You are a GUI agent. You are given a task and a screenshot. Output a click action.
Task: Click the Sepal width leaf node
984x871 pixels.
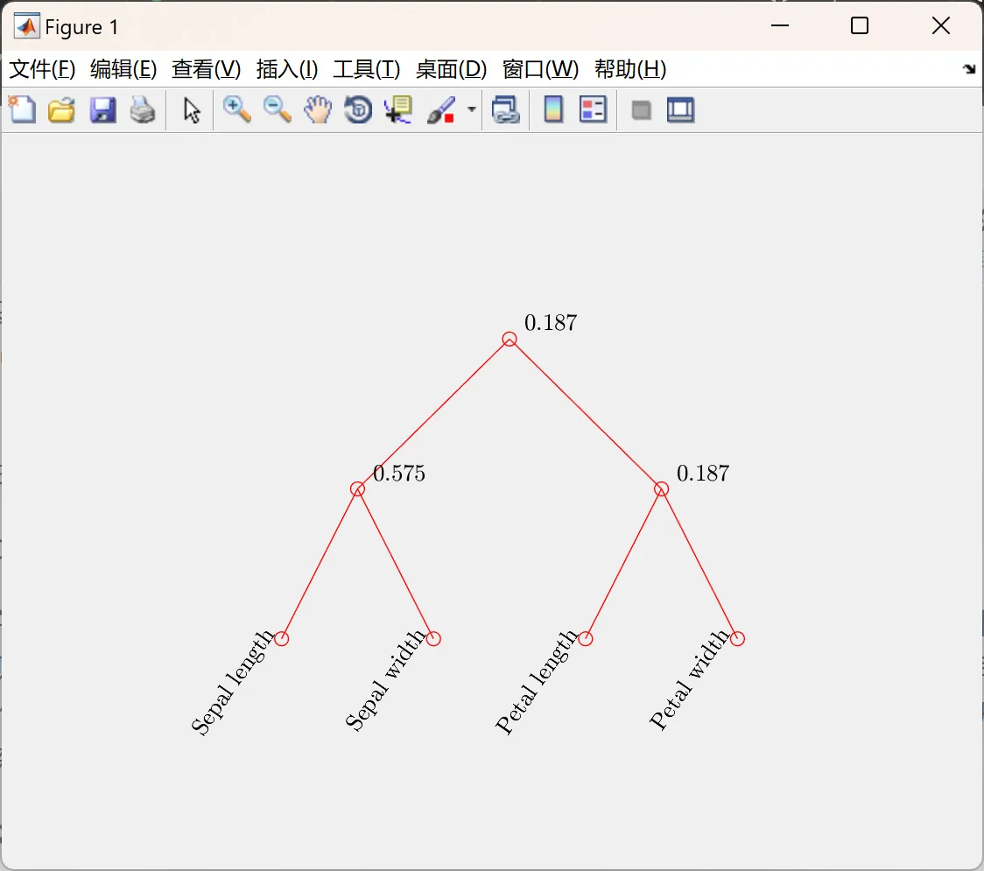pyautogui.click(x=433, y=639)
